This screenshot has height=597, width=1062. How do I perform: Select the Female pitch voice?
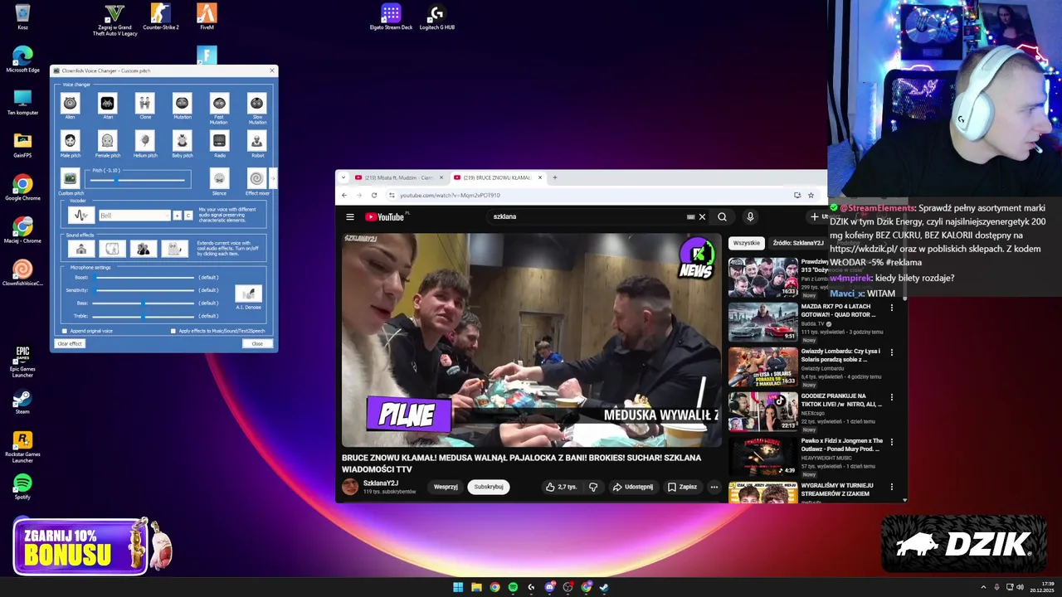tap(107, 140)
